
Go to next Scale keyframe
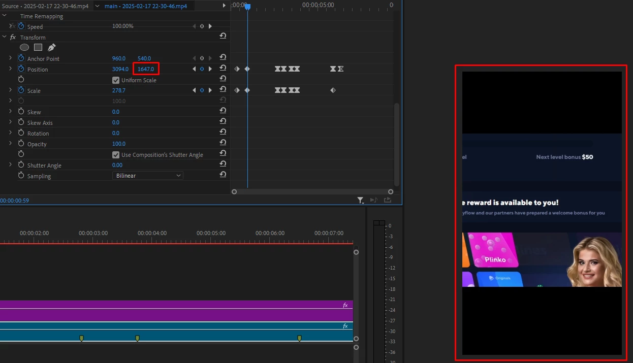pos(210,90)
